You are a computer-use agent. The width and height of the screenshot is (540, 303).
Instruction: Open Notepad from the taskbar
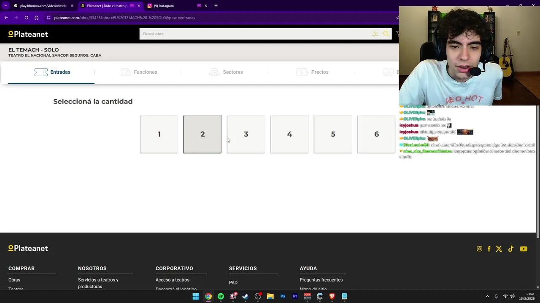(344, 296)
